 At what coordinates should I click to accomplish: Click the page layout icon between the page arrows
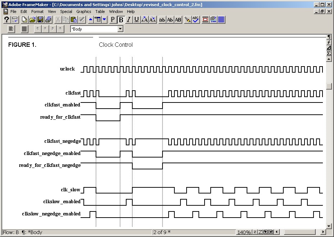pyautogui.click(x=97, y=20)
